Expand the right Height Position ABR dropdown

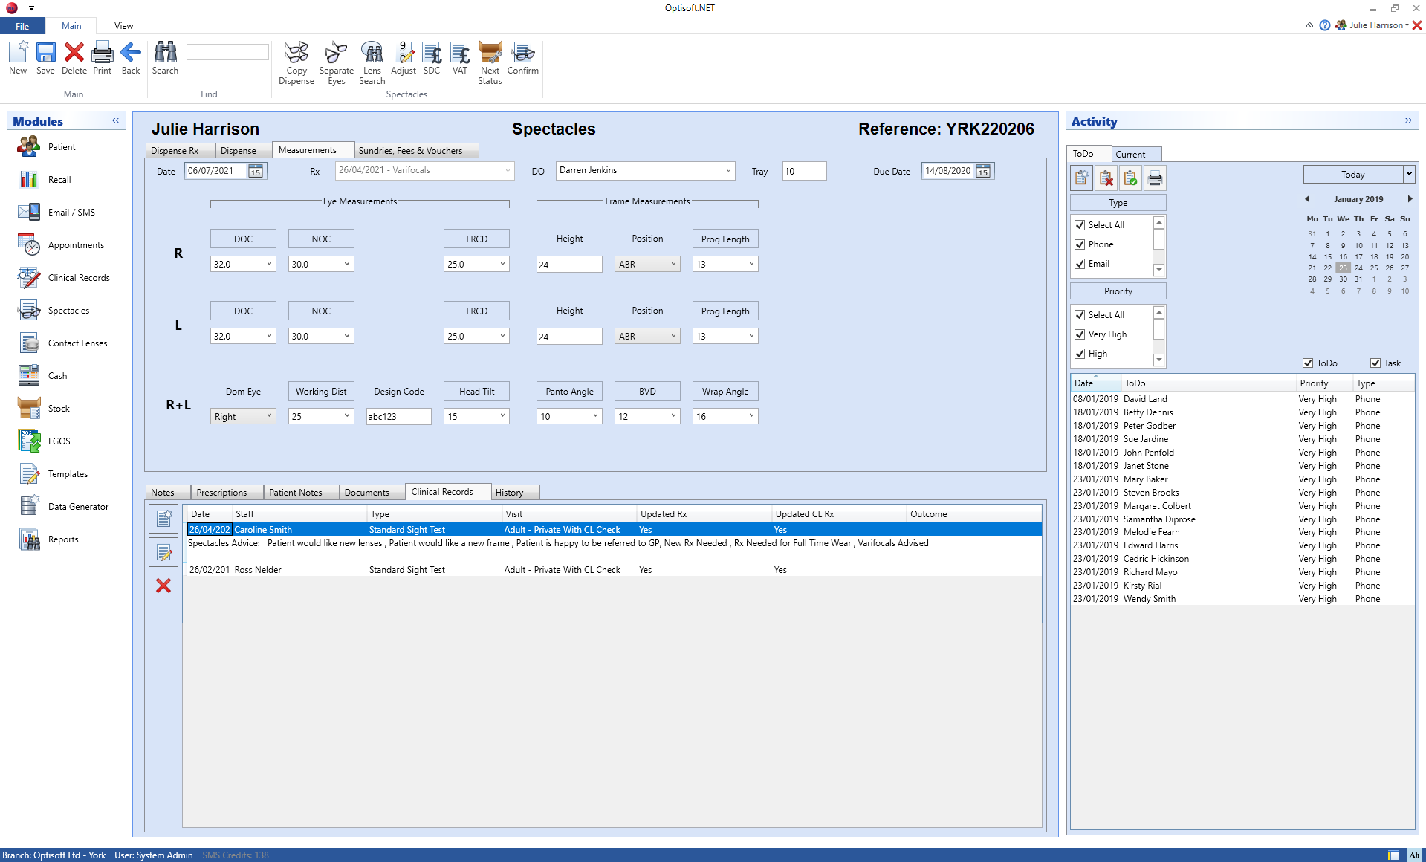tap(673, 264)
